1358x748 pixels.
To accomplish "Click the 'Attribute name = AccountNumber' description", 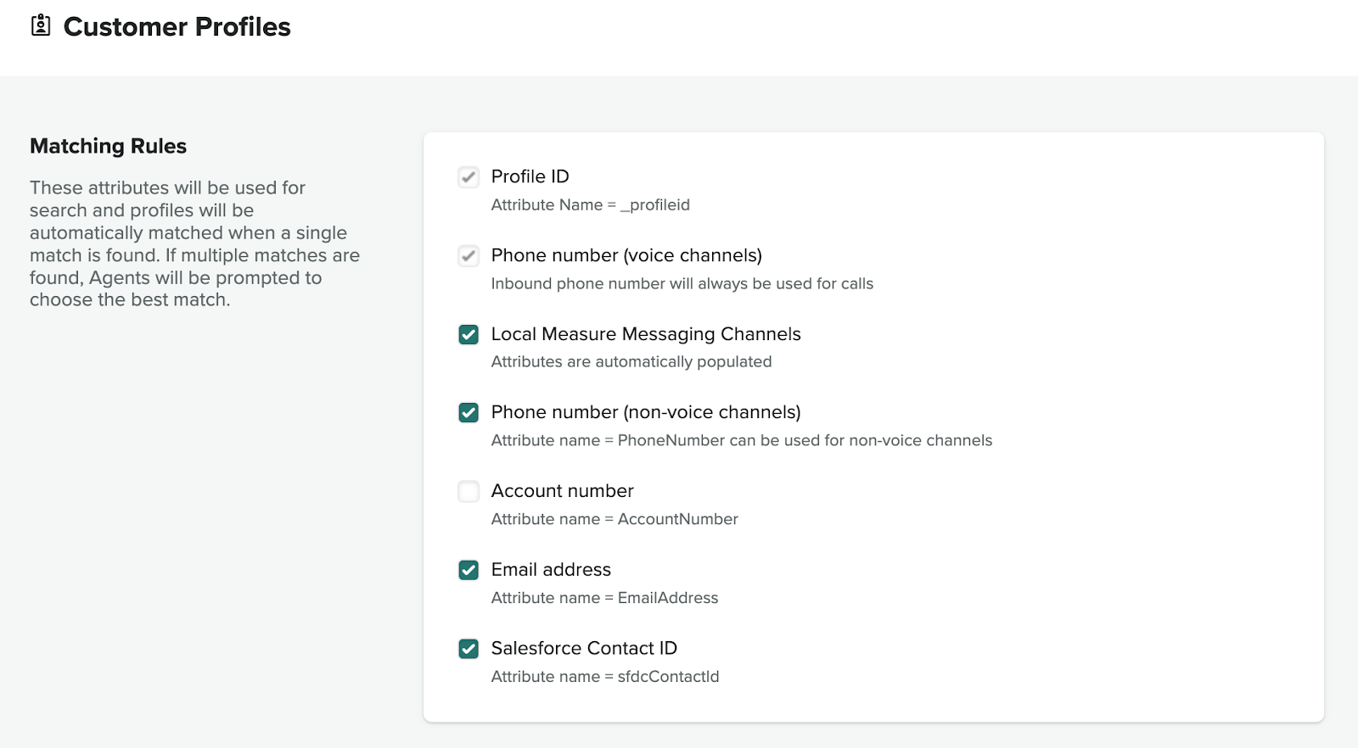I will [614, 519].
